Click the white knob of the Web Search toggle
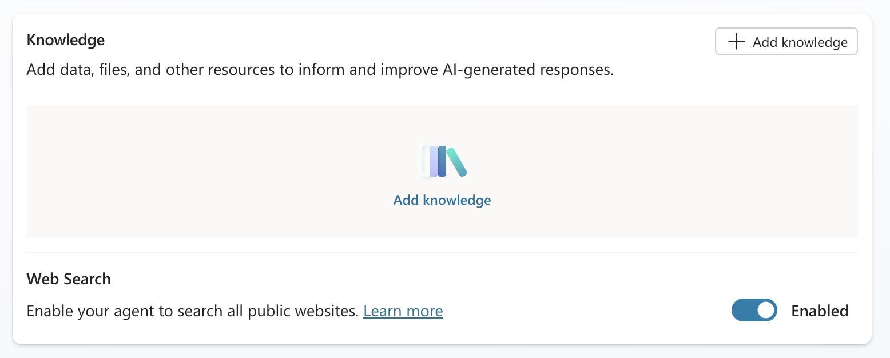 (x=766, y=310)
